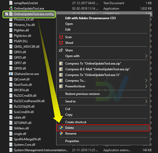Click the QSaharaServer.exe application icon
This screenshot has height=153, width=158.
(x=11, y=74)
